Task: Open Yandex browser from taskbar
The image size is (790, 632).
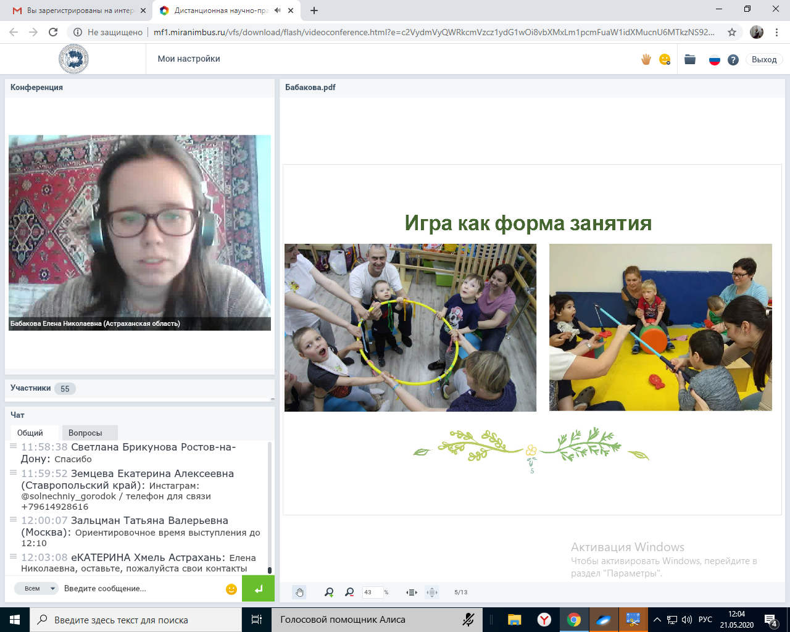Action: [544, 620]
